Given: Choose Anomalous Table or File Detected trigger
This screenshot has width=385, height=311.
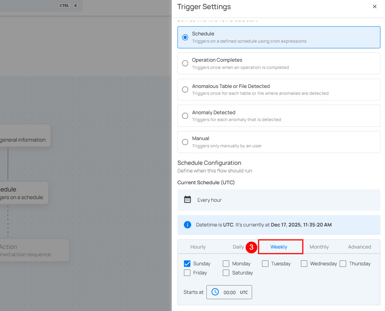Looking at the screenshot, I should [185, 89].
